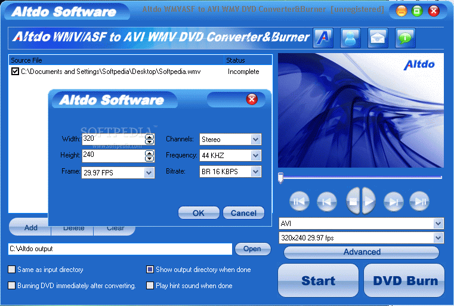454x306 pixels.
Task: Step to next frame in player
Action: (x=394, y=201)
